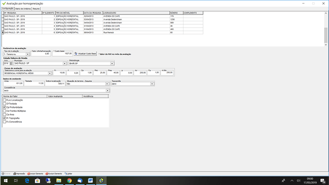Uncheck the Ft Topografia factor
The image size is (329, 185).
[4, 118]
